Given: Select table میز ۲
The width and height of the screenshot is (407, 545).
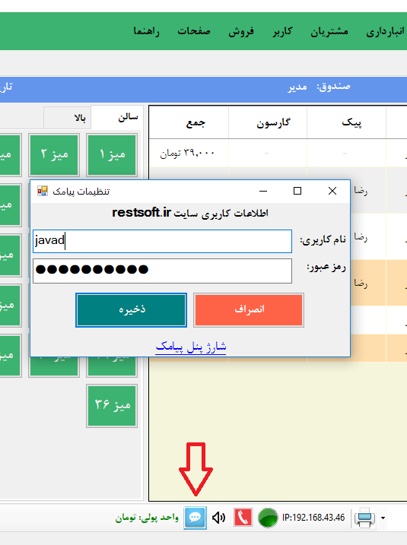Looking at the screenshot, I should pos(54,154).
